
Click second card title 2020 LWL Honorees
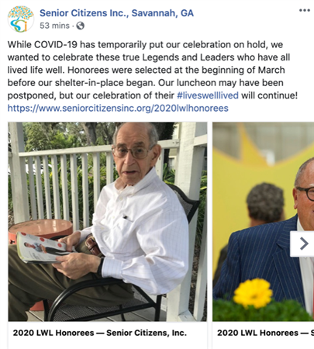tap(265, 333)
